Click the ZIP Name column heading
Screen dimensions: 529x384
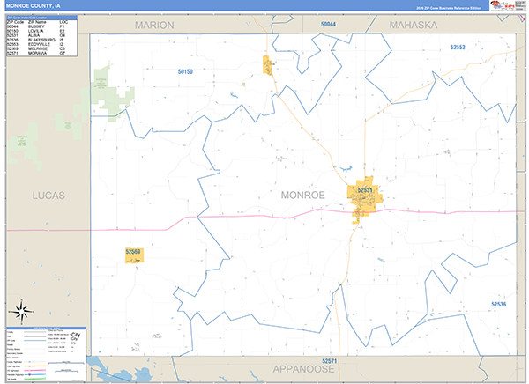pos(37,22)
